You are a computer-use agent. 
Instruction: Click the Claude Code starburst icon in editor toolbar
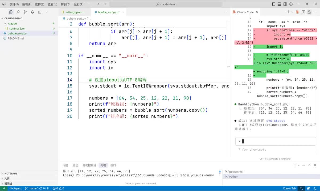pyautogui.click(x=297, y=12)
